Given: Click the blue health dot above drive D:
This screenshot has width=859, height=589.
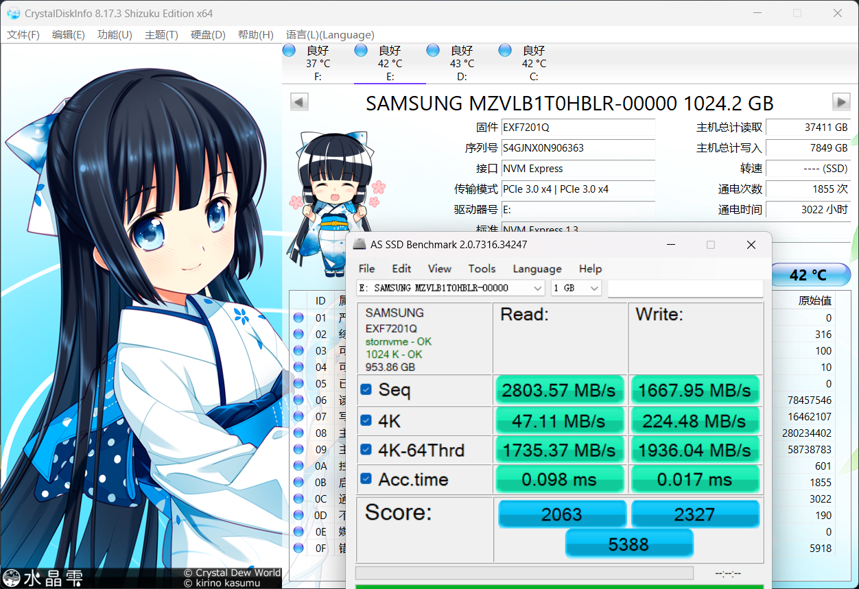Looking at the screenshot, I should [432, 49].
